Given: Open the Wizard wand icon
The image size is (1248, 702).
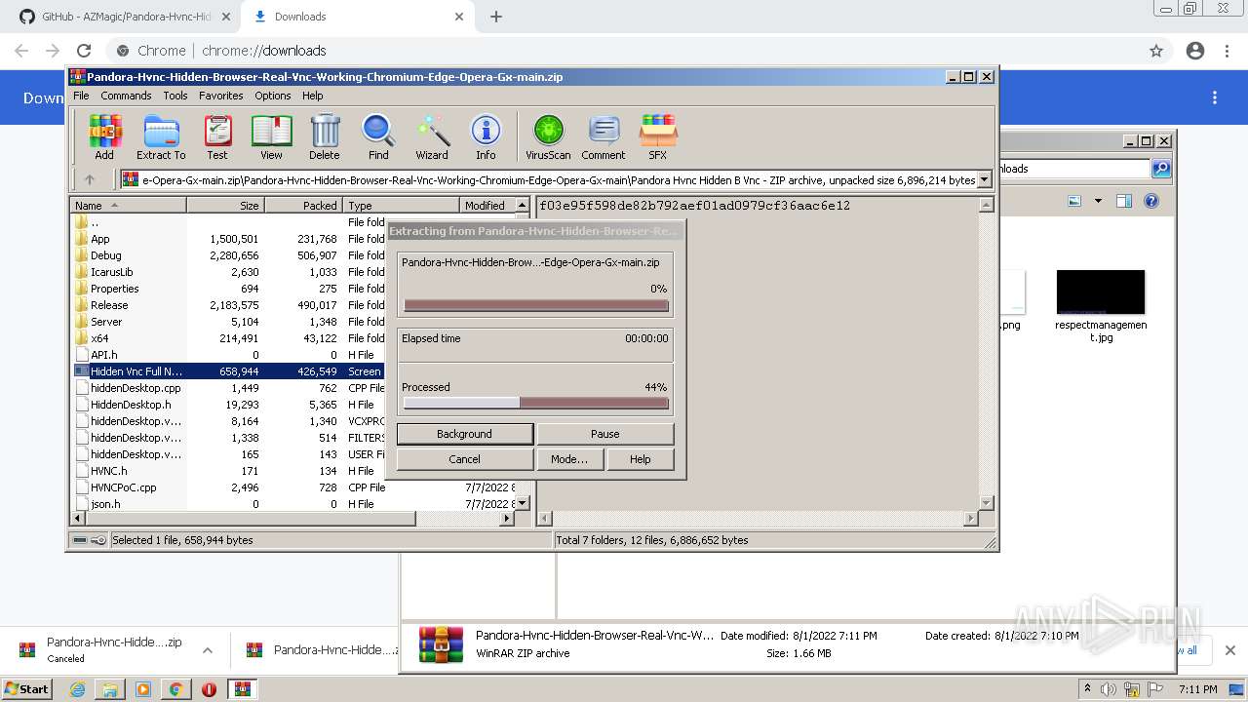Looking at the screenshot, I should click(432, 136).
